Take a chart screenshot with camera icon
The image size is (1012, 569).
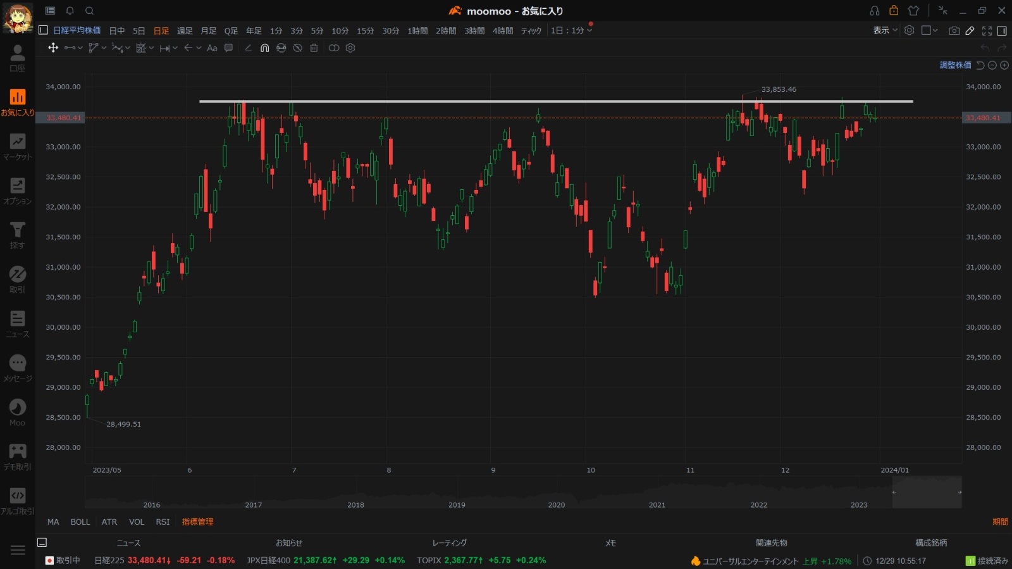[x=954, y=30]
